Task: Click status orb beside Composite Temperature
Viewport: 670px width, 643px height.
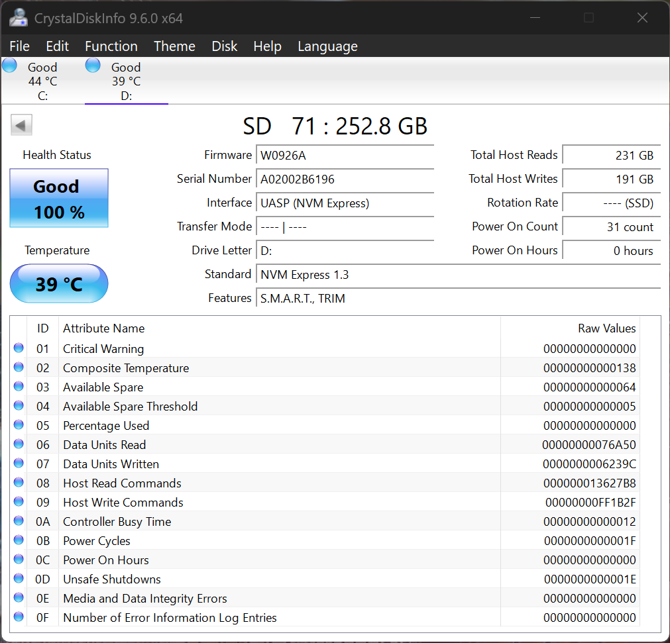Action: click(19, 368)
